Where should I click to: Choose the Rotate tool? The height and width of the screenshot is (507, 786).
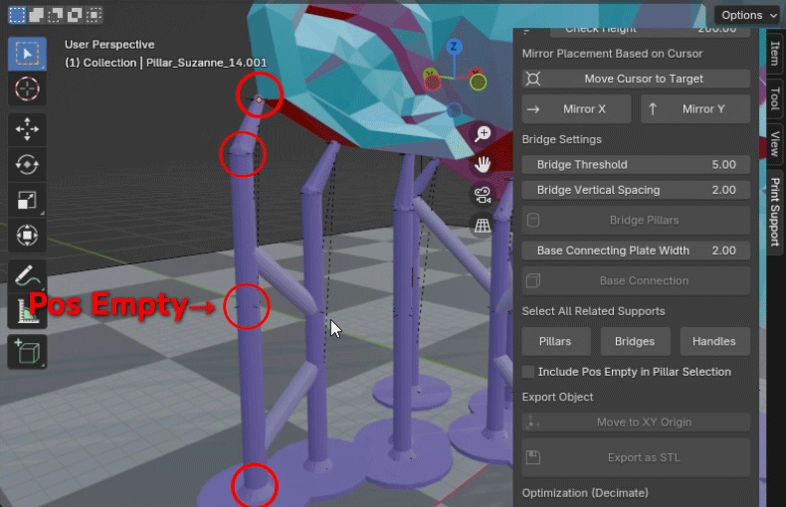pos(27,164)
